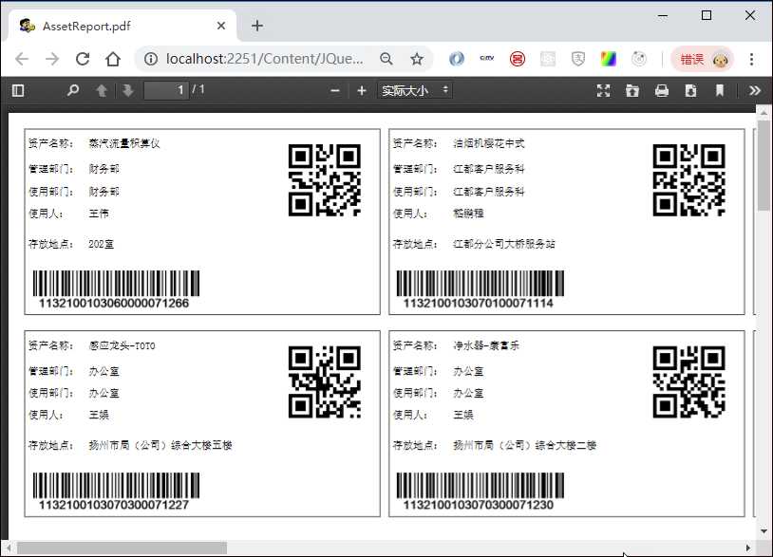Click the red circular extension icon
The height and width of the screenshot is (557, 773).
click(x=518, y=59)
